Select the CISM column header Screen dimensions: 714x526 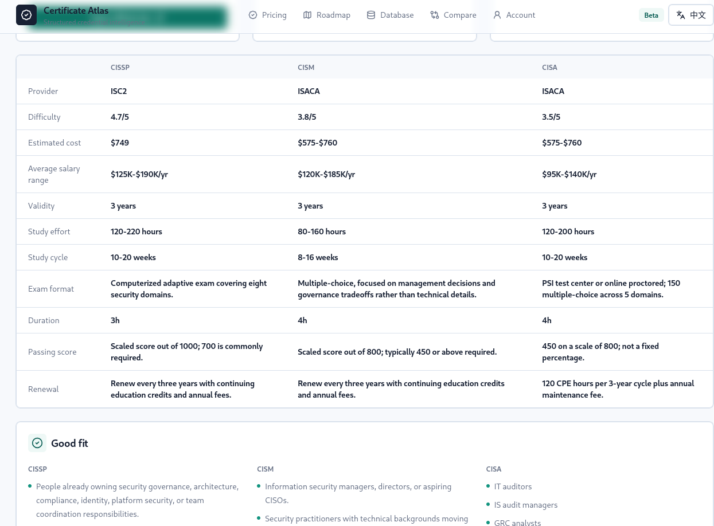[x=306, y=67]
